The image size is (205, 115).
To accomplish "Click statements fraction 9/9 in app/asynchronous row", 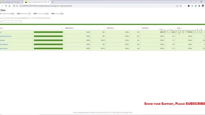I will click(103, 36).
